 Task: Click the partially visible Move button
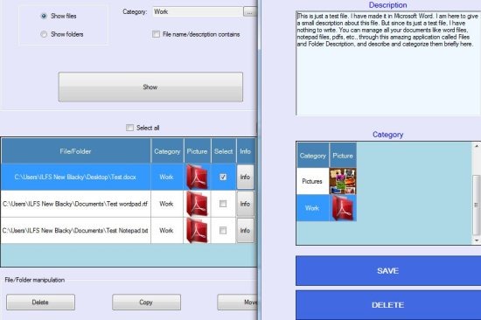(237, 303)
